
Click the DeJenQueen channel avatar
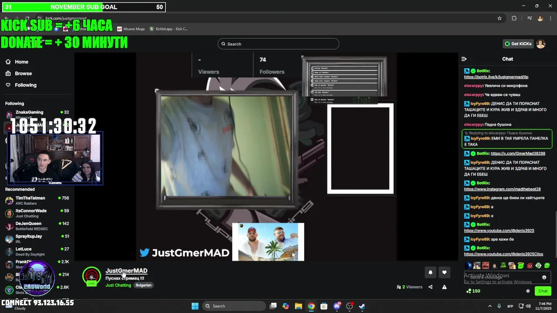[x=9, y=226]
